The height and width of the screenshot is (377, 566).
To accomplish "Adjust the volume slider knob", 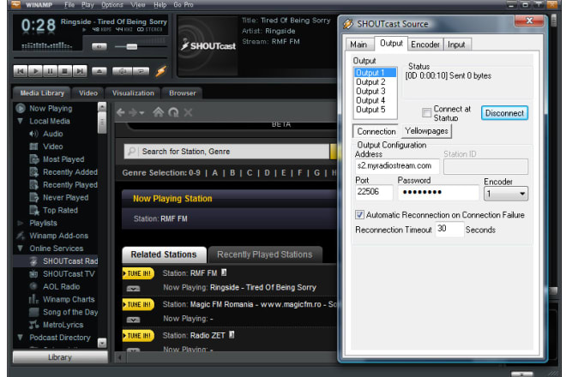I will (x=132, y=46).
